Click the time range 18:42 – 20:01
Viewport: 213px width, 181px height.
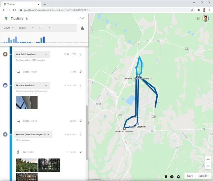pos(70,134)
